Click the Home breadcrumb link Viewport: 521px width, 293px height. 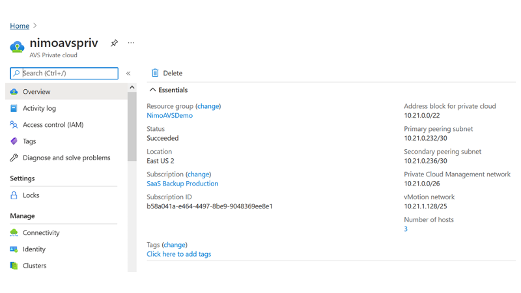(20, 26)
